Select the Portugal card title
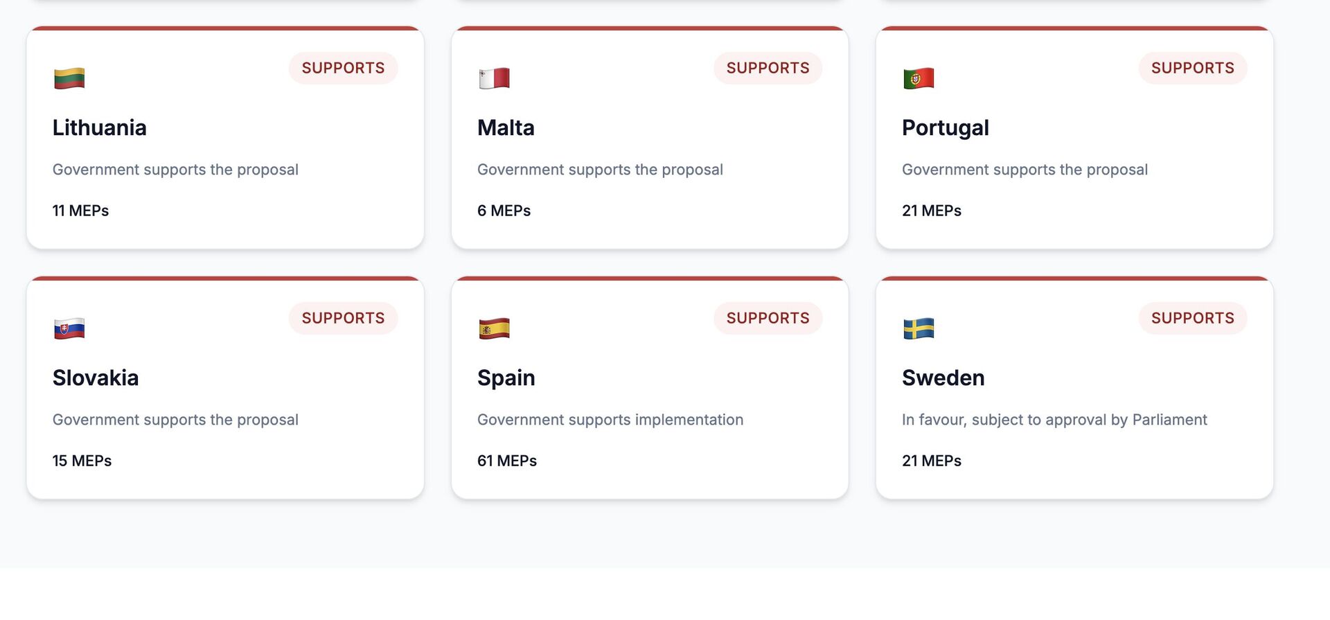Screen dimensions: 1330x620 pyautogui.click(x=945, y=128)
